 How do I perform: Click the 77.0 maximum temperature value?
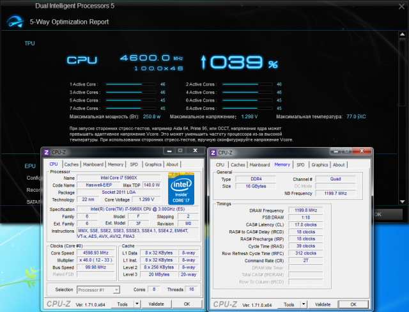tap(356, 116)
